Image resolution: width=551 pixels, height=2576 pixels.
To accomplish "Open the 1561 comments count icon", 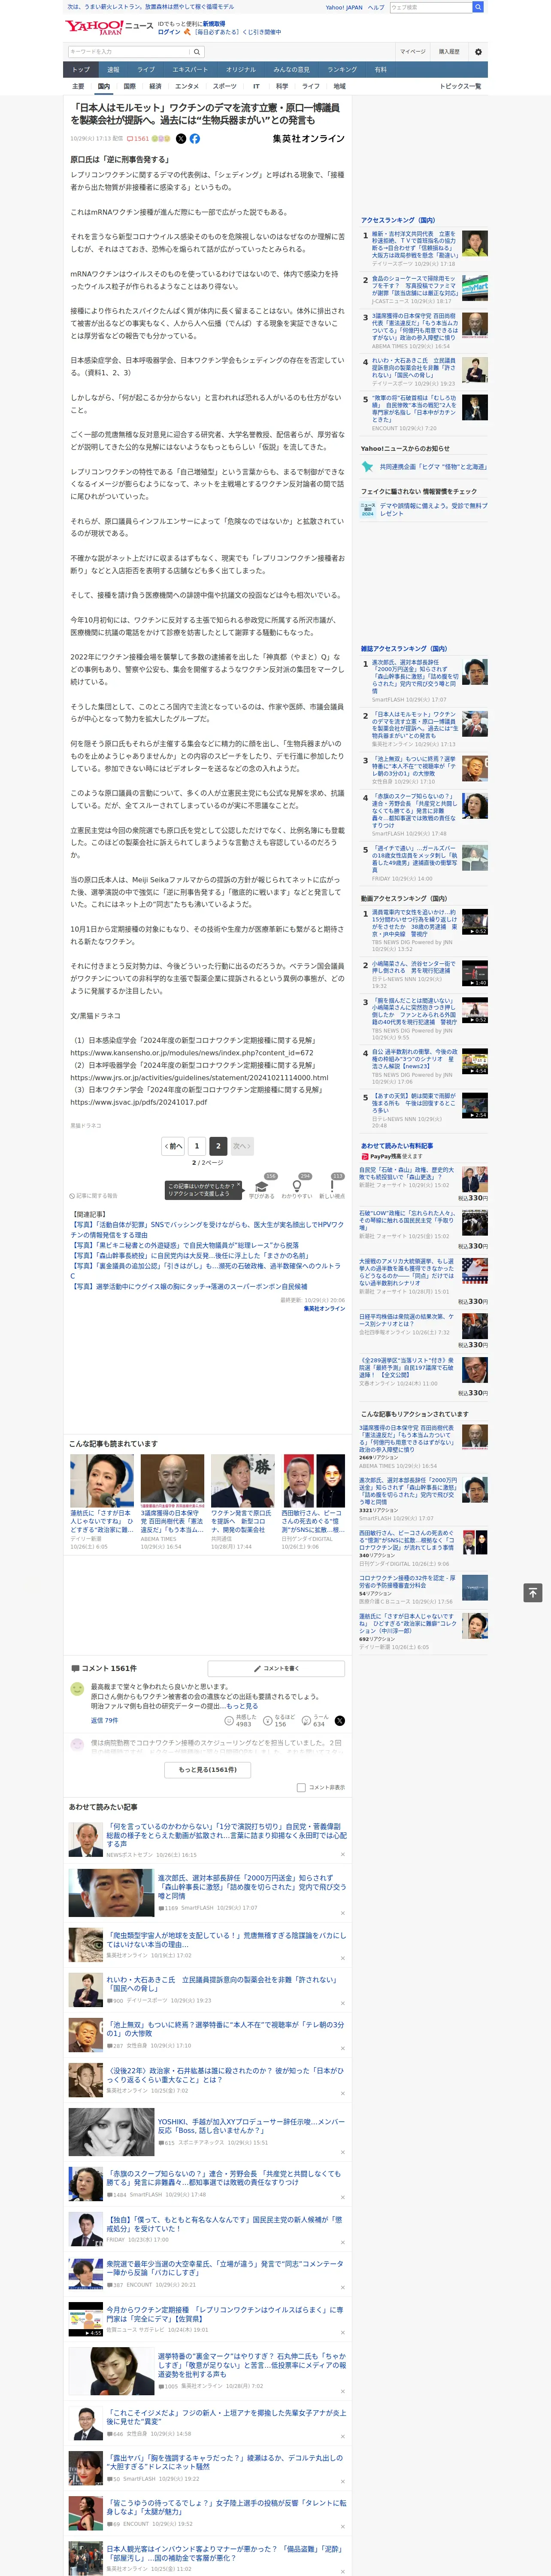I will tap(138, 139).
